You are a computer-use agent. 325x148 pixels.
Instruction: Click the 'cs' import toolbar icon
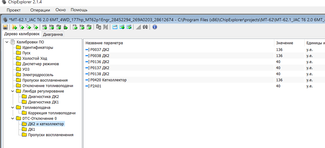coord(75,27)
